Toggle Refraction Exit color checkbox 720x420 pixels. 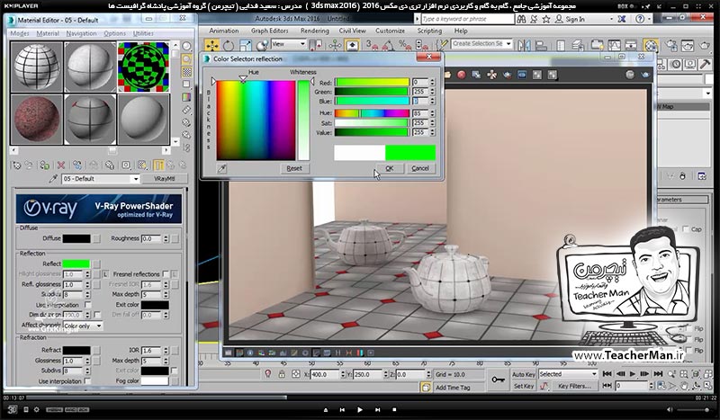pos(174,371)
